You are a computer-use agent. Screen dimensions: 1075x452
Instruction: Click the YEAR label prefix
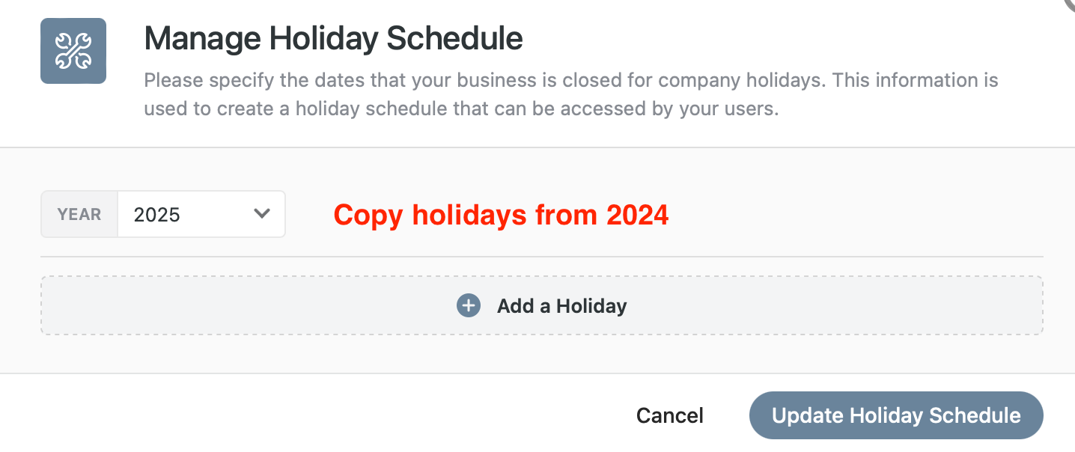click(x=79, y=215)
